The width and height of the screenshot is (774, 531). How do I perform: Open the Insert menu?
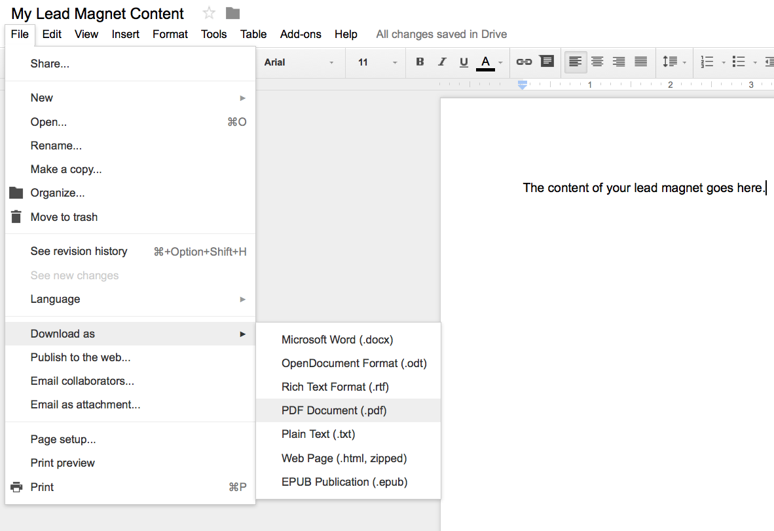coord(125,35)
